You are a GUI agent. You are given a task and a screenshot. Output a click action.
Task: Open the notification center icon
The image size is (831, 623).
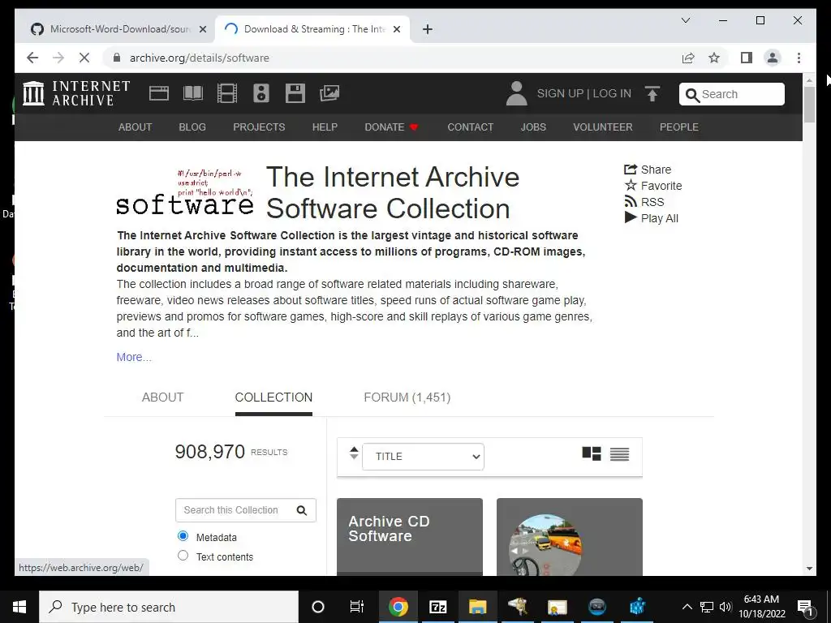805,608
